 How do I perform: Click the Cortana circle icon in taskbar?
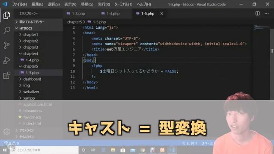tap(83, 150)
